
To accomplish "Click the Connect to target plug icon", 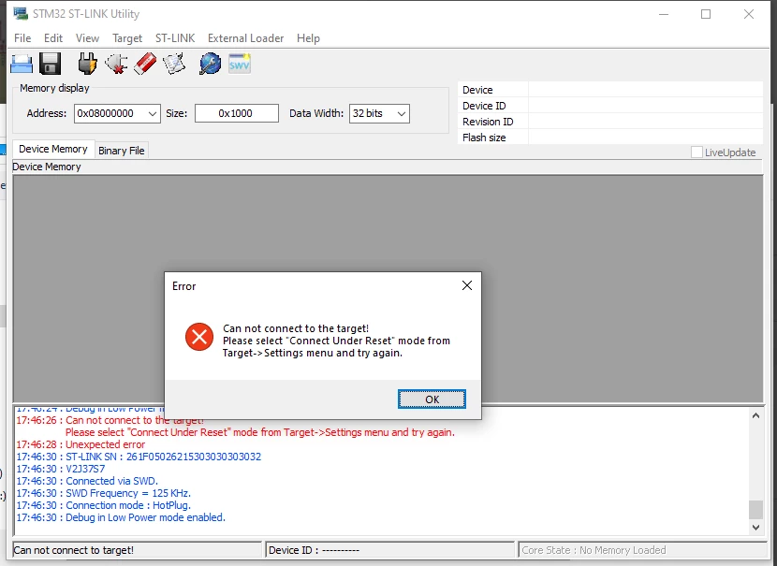I will [x=87, y=64].
